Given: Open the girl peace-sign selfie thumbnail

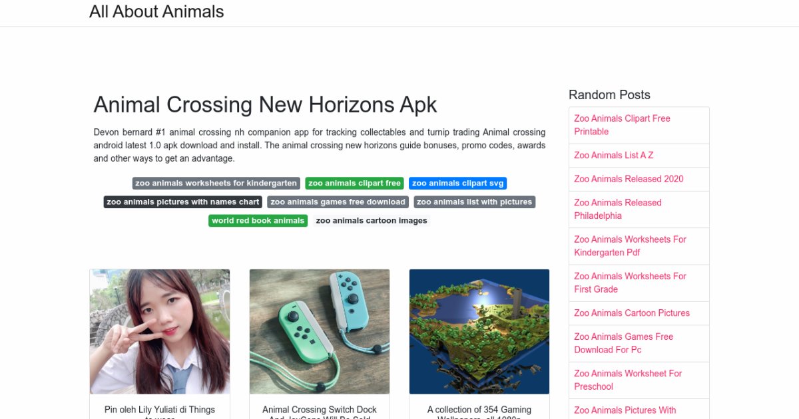Looking at the screenshot, I should pos(160,331).
